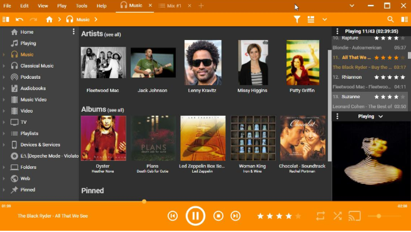Pause the current track
This screenshot has width=411, height=232.
coord(195,216)
